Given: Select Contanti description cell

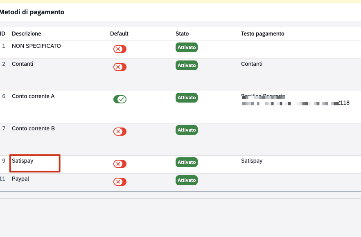Looking at the screenshot, I should click(23, 64).
